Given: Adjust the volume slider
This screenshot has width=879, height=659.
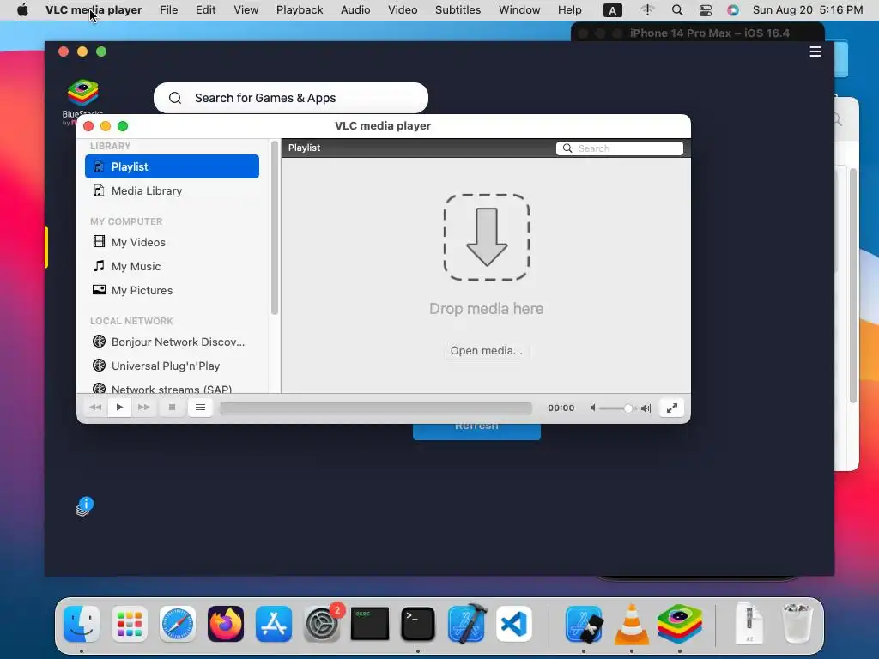Looking at the screenshot, I should coord(617,408).
